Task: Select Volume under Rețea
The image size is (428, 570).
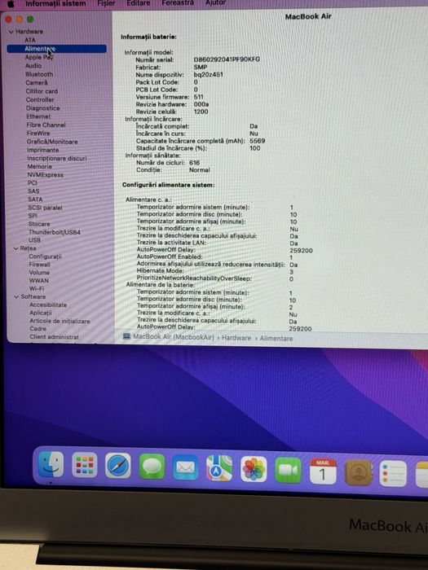Action: click(x=39, y=272)
